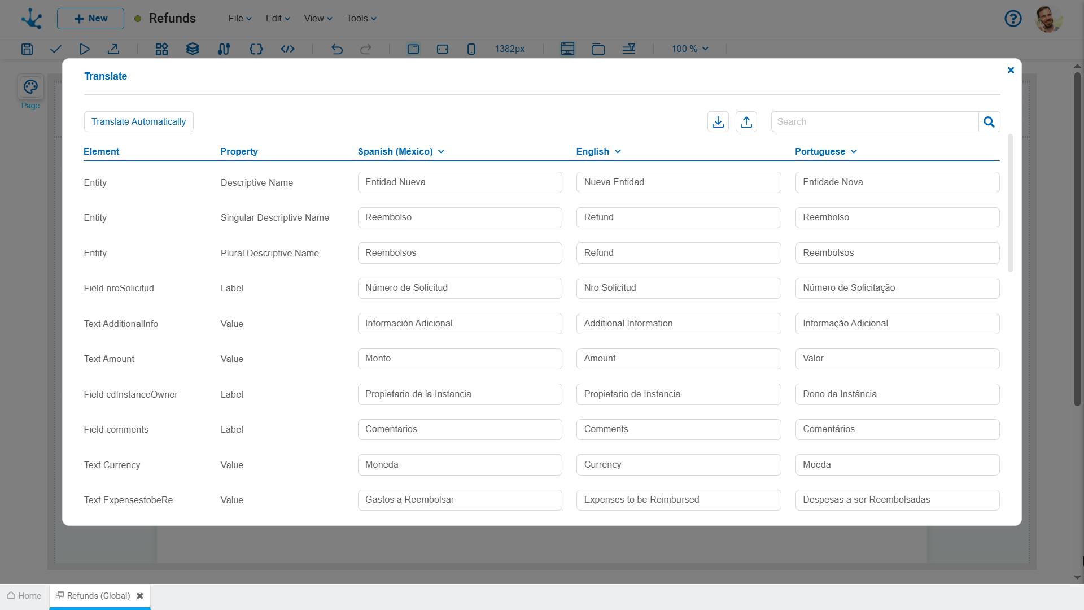Select the tablet viewport icon
Image resolution: width=1084 pixels, height=610 pixels.
443,49
